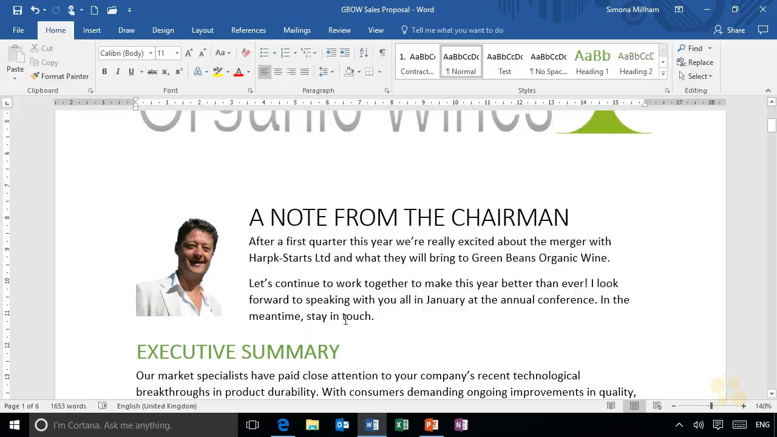Align text to the right
The height and width of the screenshot is (437, 777).
click(x=291, y=72)
